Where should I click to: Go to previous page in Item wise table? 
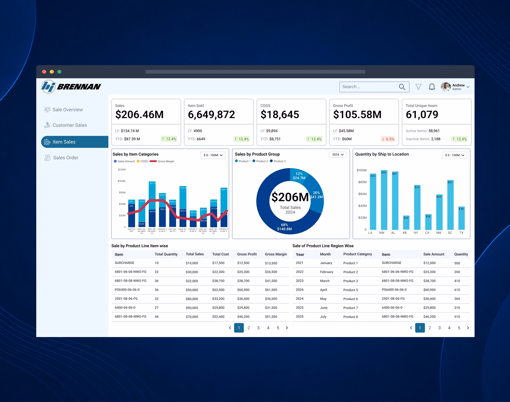pos(230,328)
